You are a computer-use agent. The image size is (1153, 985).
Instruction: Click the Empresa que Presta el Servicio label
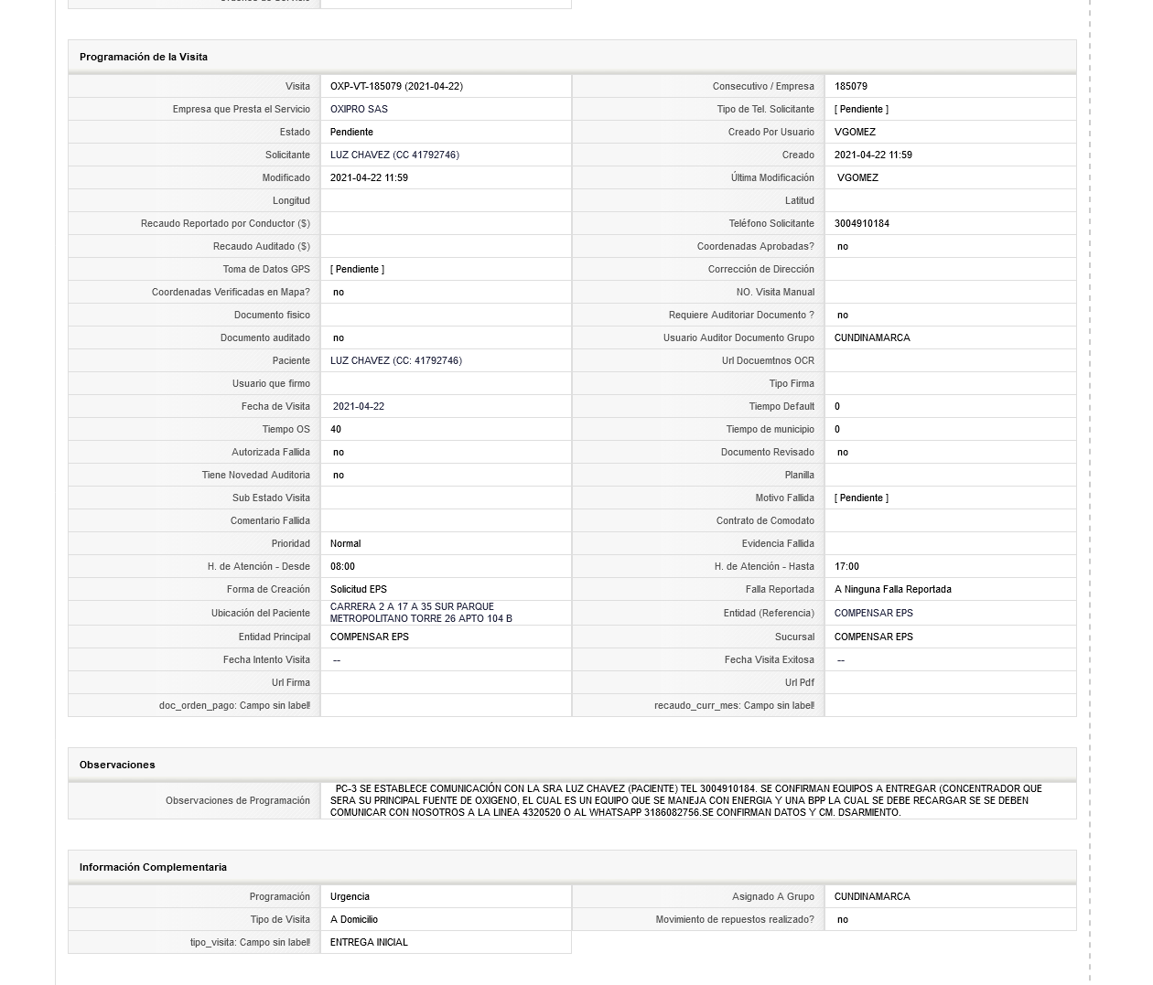click(x=242, y=109)
